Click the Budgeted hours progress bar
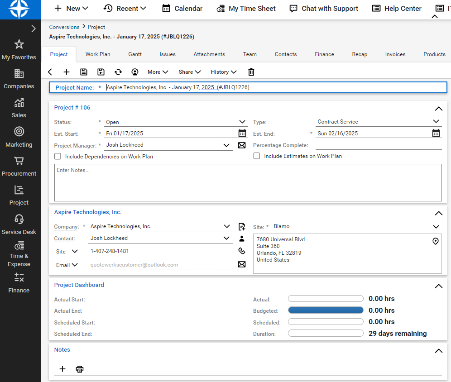Image resolution: width=451 pixels, height=382 pixels. tap(326, 310)
